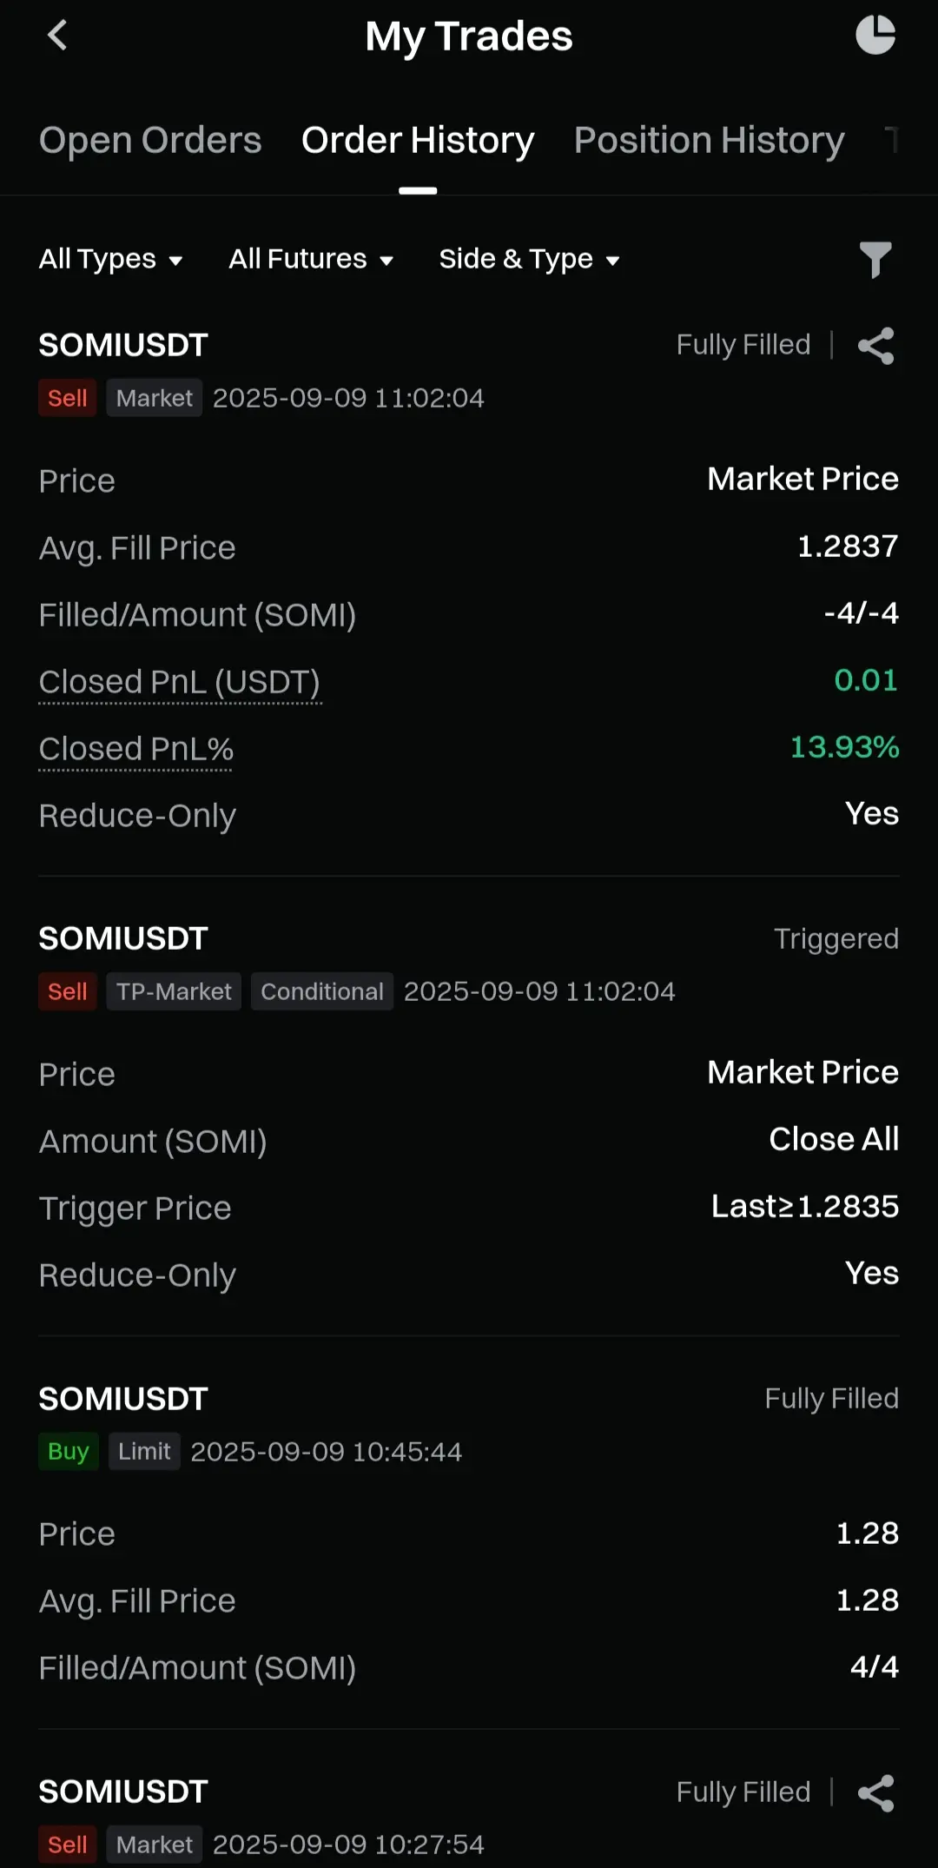This screenshot has height=1868, width=938.
Task: Go back using the top-left arrow
Action: [x=57, y=36]
